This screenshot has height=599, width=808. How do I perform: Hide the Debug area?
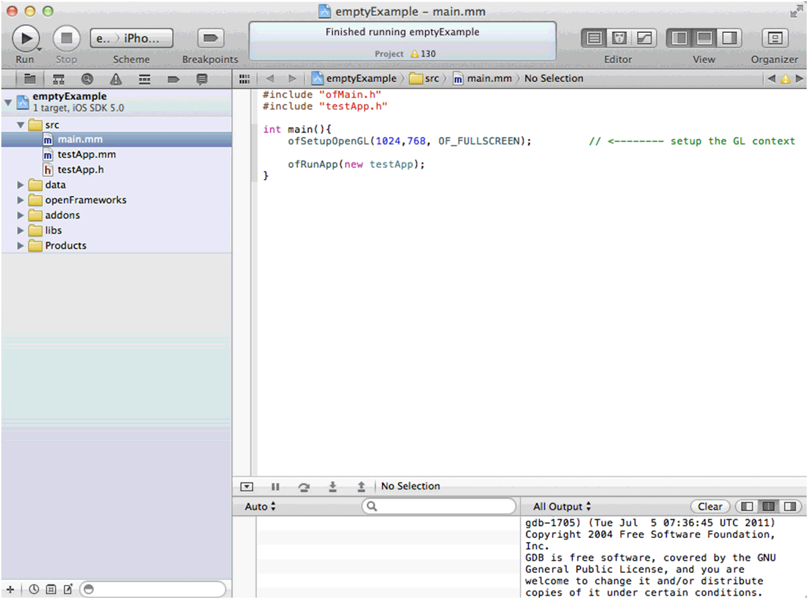(x=704, y=38)
